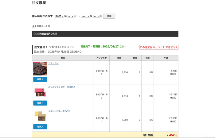Click the 商品 column header

63,58
